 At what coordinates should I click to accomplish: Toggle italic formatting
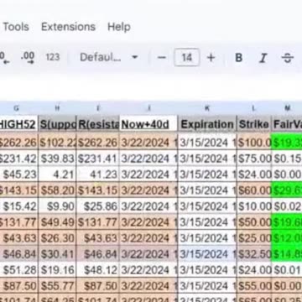(263, 58)
